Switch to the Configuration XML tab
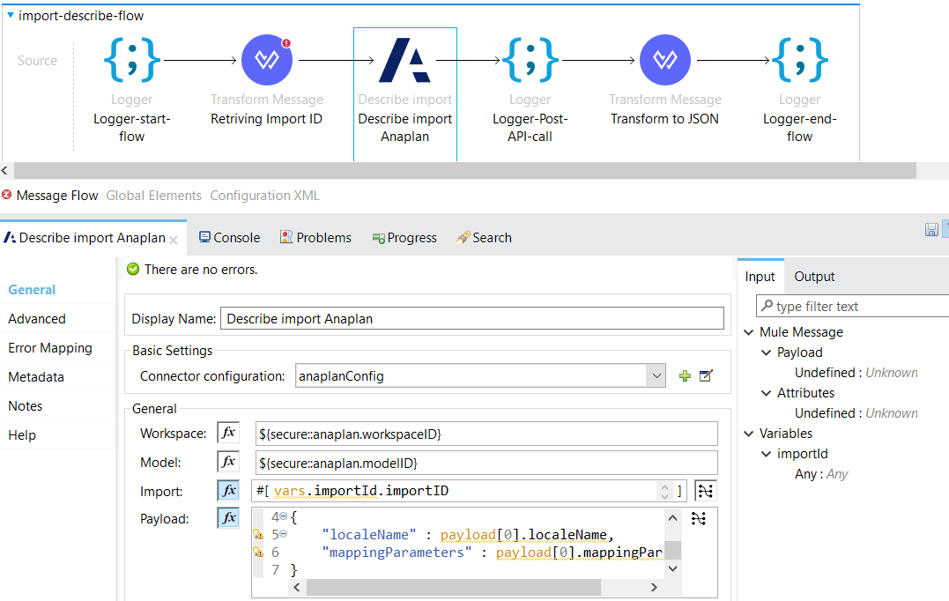 264,196
